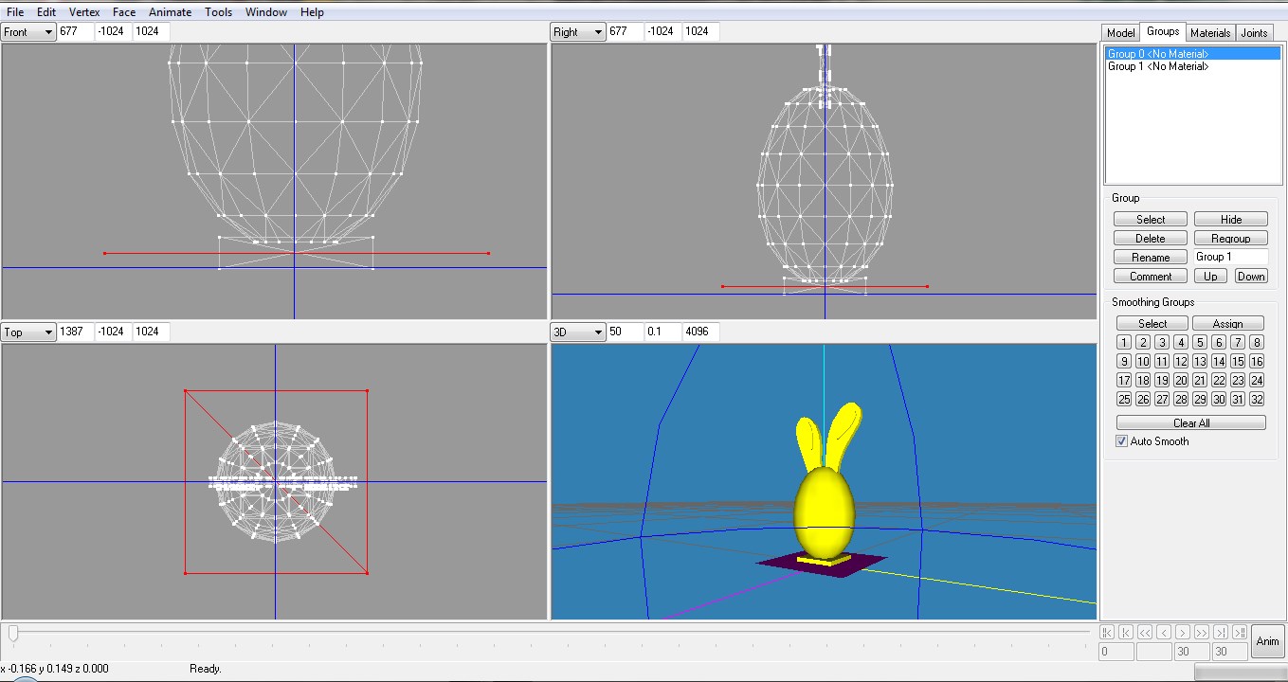Open the Tools menu

tap(219, 12)
